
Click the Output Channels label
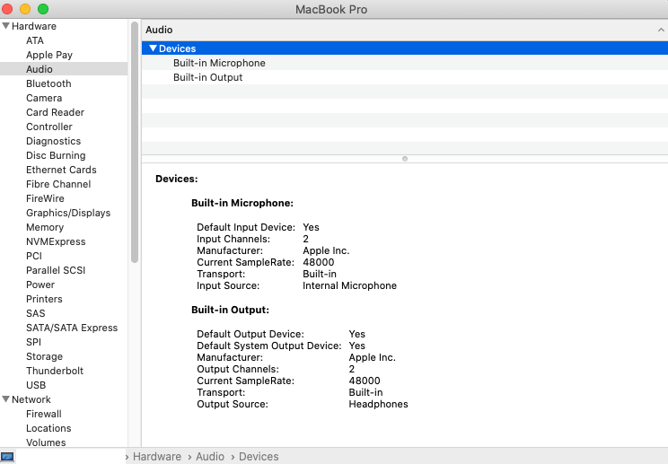(238, 369)
